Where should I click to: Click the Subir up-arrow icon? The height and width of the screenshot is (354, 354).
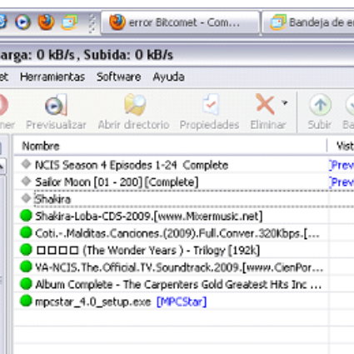[320, 105]
